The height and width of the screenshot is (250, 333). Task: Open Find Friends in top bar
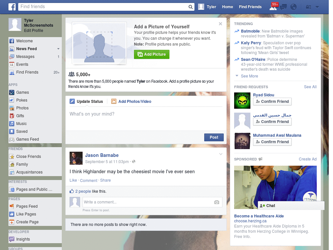tap(250, 7)
